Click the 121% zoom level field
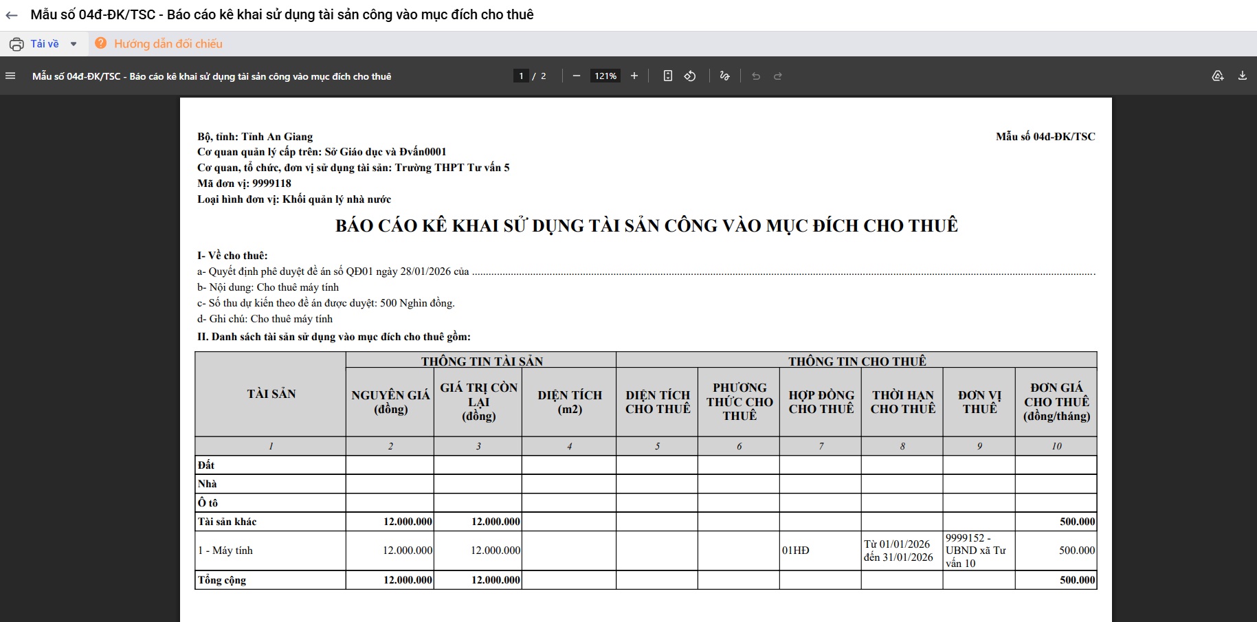 (605, 76)
